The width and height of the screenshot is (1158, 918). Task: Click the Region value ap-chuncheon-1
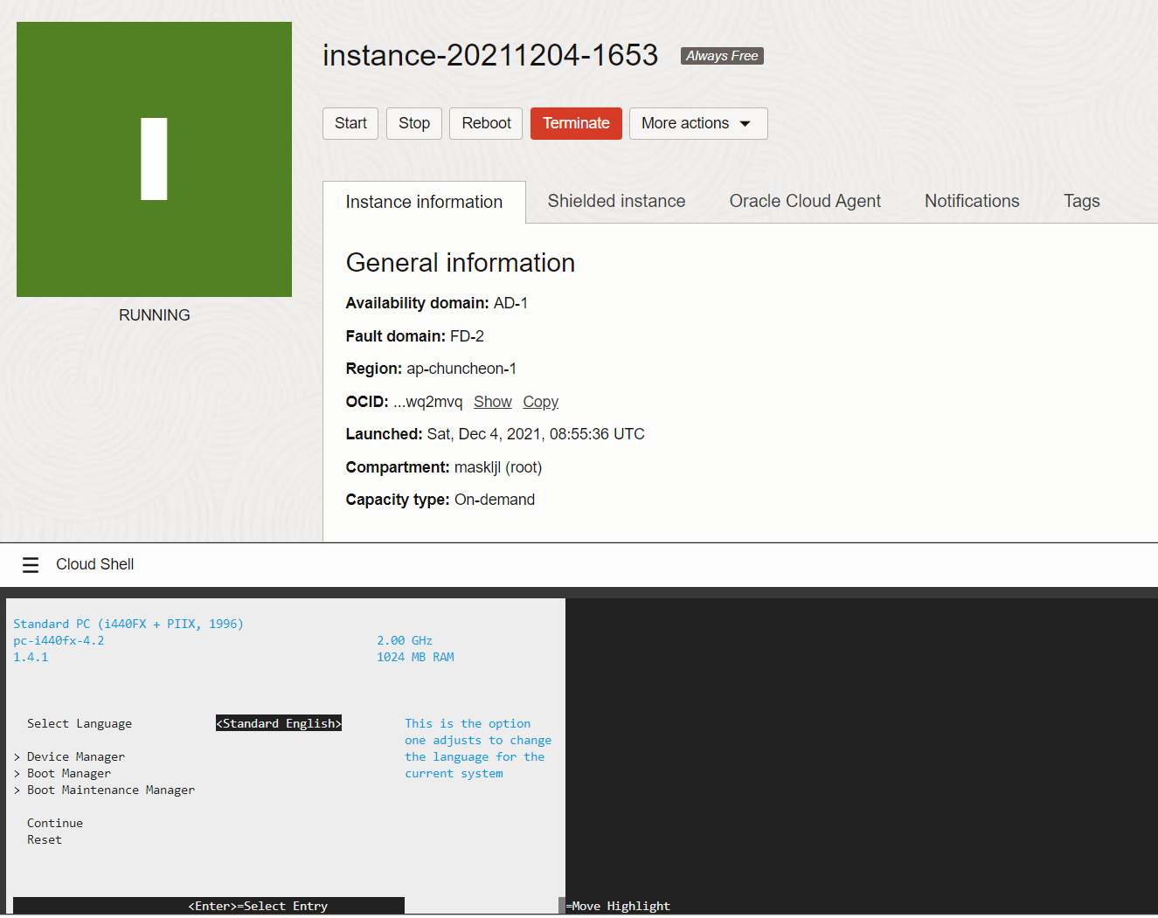coord(461,369)
